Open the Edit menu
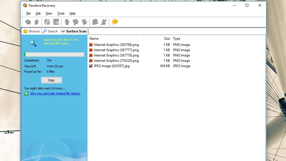This screenshot has width=286, height=161. point(38,13)
